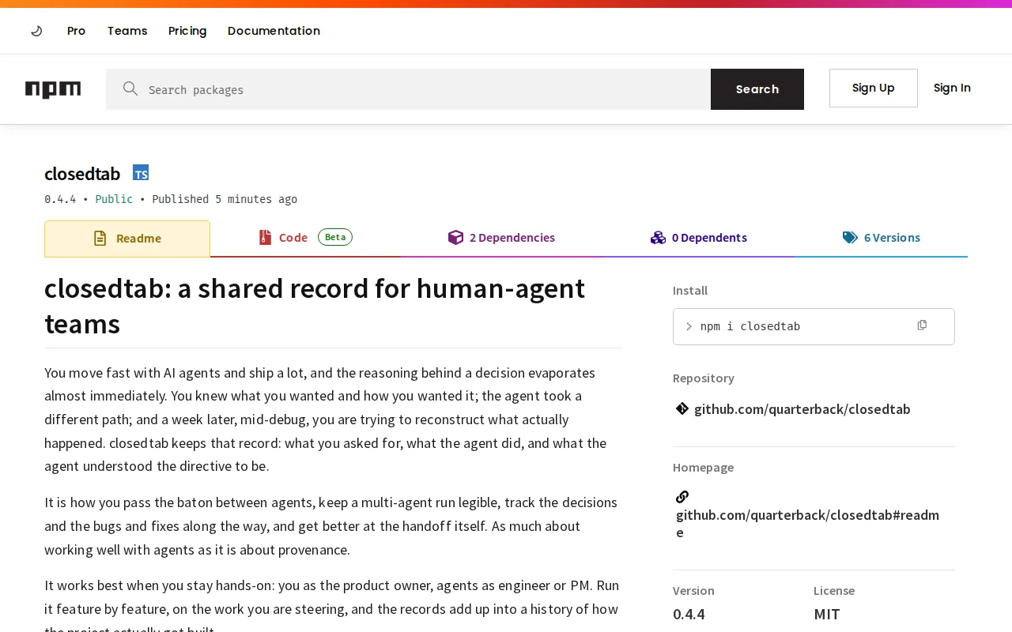Click the install prompt chevron icon
The image size is (1012, 632).
689,326
